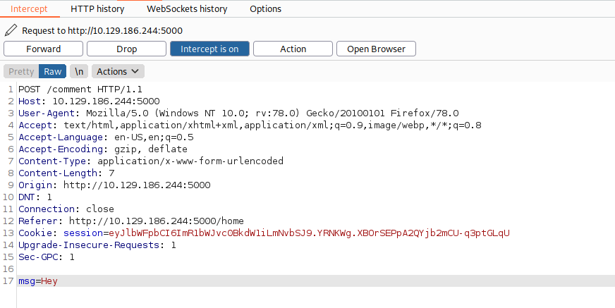Open the Intercept tab
The image size is (615, 308).
click(28, 9)
